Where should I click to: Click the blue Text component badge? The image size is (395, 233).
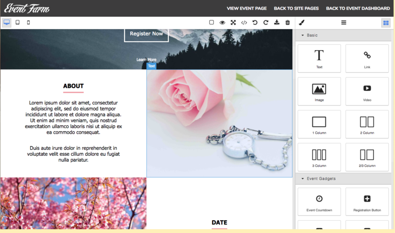pos(151,66)
